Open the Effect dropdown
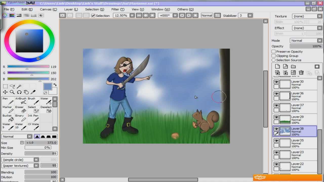324x182 pixels. coord(320,28)
